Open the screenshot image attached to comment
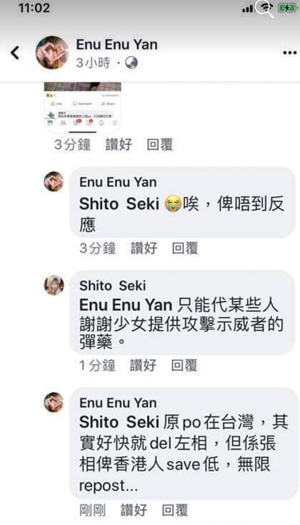This screenshot has width=300, height=525. coord(83,106)
